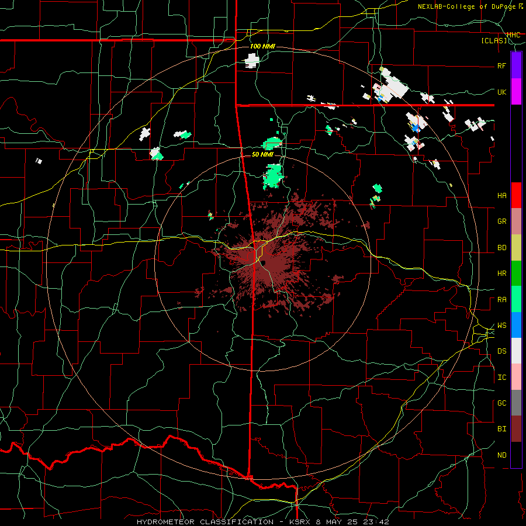The image size is (526, 526).
Task: Click the blue WS legend color swatch
Action: [x=516, y=325]
